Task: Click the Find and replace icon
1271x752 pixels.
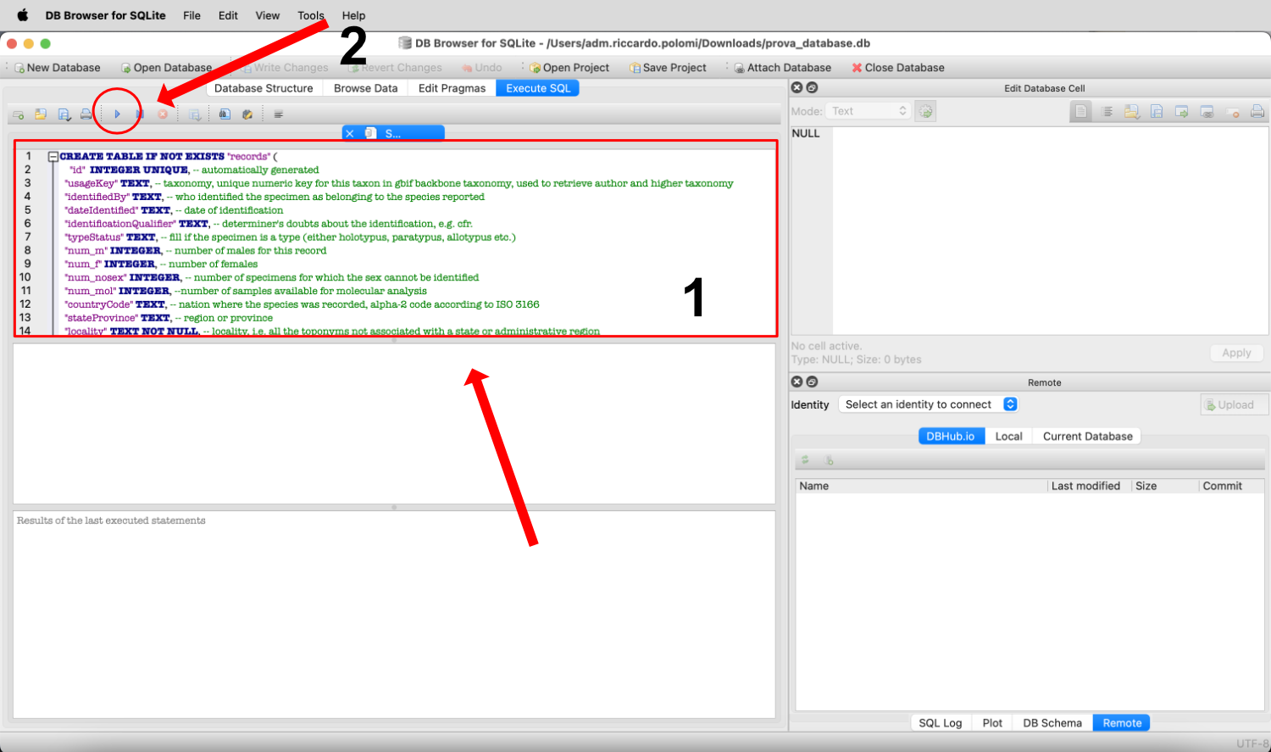Action: (x=247, y=114)
